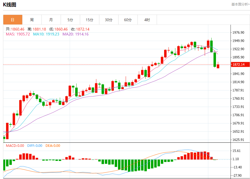Image resolution: width=250 pixels, height=179 pixels.
Task: Click the 1760.91 price axis label
Action: coord(238,98)
